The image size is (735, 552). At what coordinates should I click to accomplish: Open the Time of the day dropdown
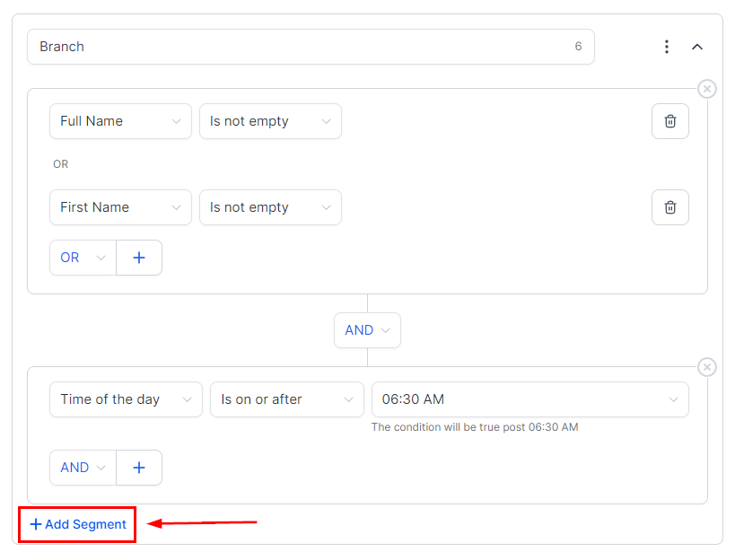pos(126,399)
